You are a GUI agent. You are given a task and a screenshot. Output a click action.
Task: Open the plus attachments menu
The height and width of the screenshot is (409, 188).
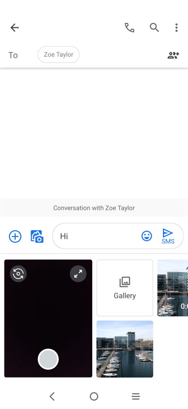tap(15, 236)
